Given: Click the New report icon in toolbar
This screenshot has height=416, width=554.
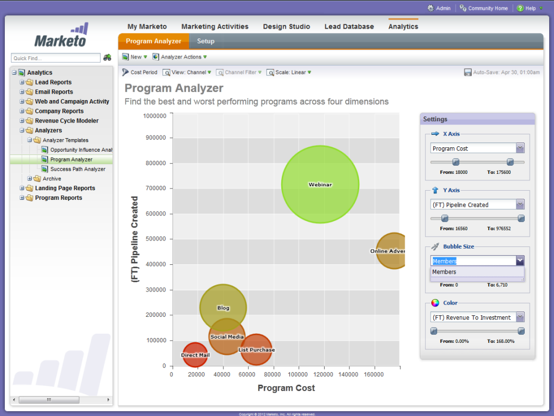Looking at the screenshot, I should click(x=126, y=57).
